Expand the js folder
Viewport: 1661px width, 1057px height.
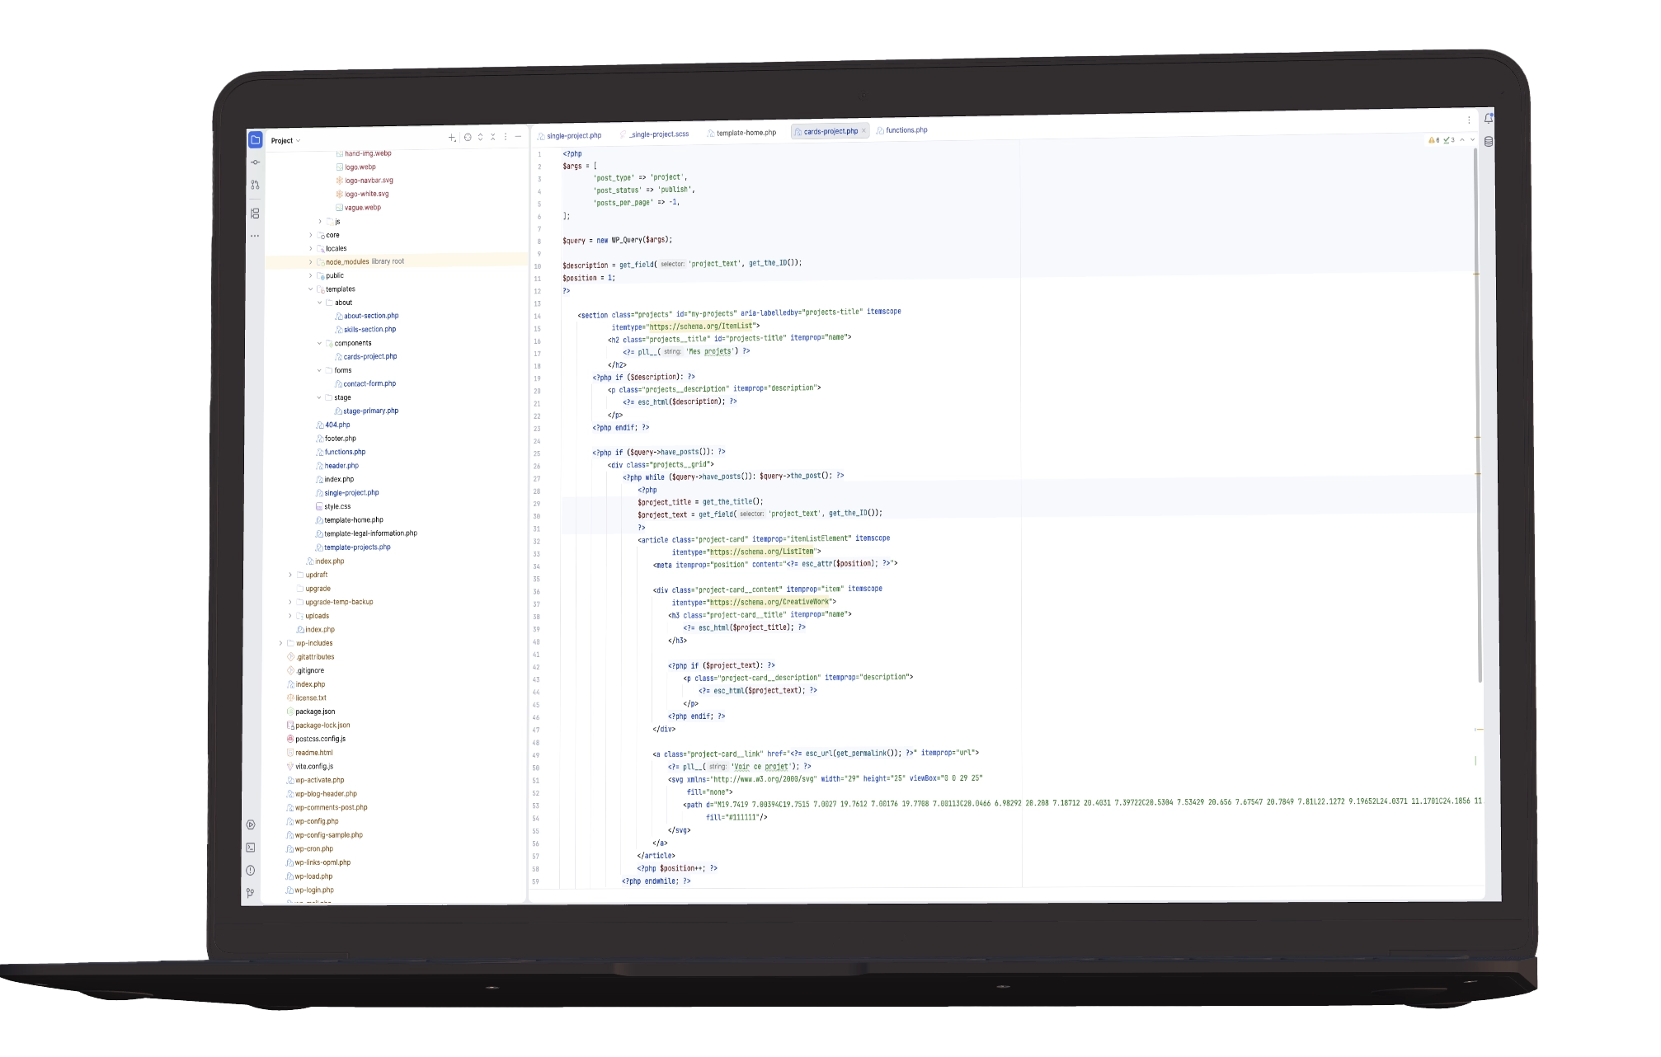point(321,222)
